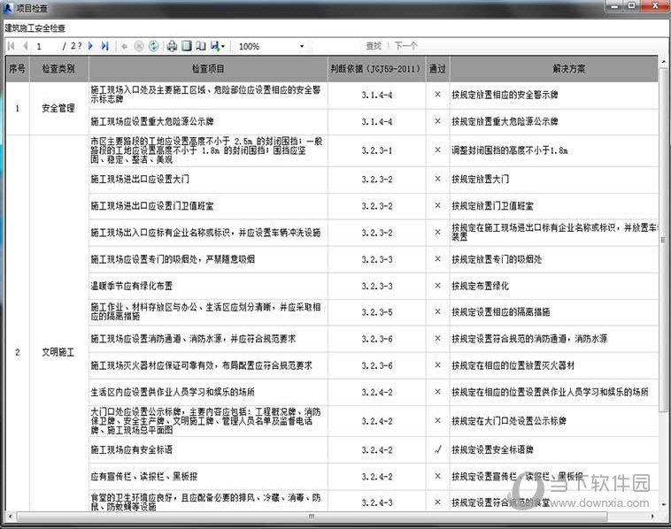Viewport: 671px width, 529px height.
Task: Click the 判断依据 (JGJ59-2011) header
Action: tap(376, 69)
